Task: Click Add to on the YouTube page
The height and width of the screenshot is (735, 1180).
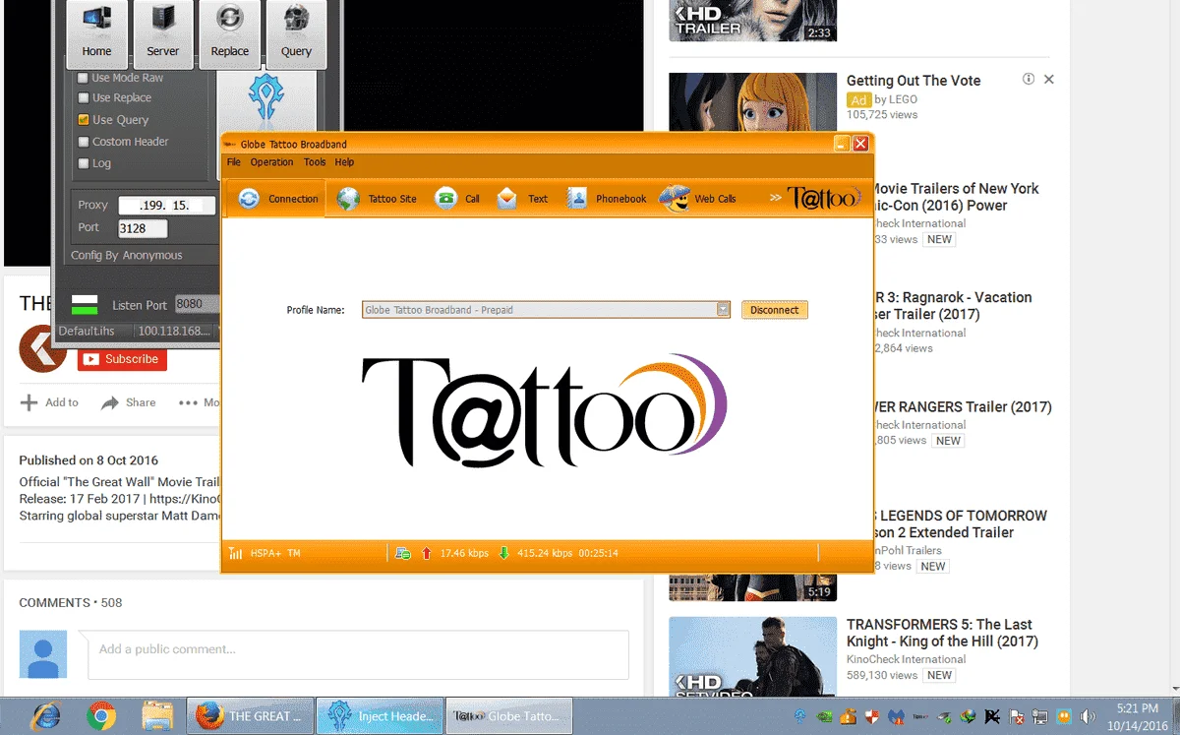Action: pos(49,402)
